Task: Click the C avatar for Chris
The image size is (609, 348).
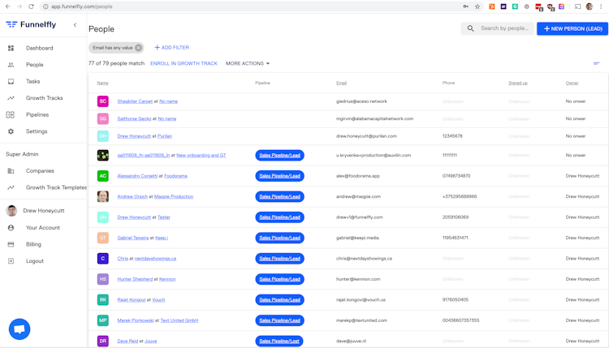Action: (x=103, y=259)
